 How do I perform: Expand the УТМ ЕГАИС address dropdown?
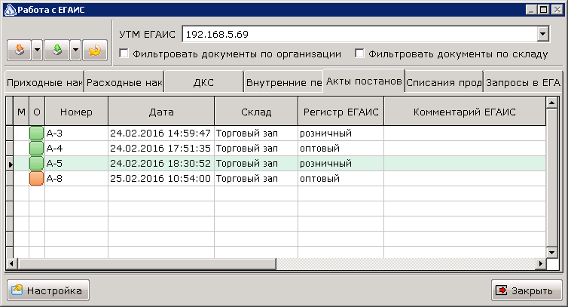[x=542, y=35]
